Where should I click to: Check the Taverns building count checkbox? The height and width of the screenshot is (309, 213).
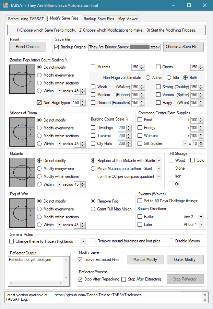93,135
